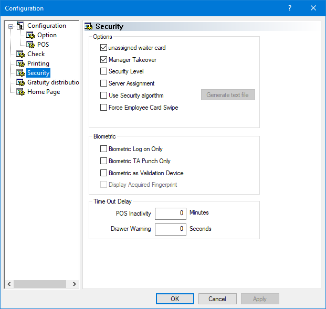
Task: Click the Option tree item icon
Action: tap(30, 35)
